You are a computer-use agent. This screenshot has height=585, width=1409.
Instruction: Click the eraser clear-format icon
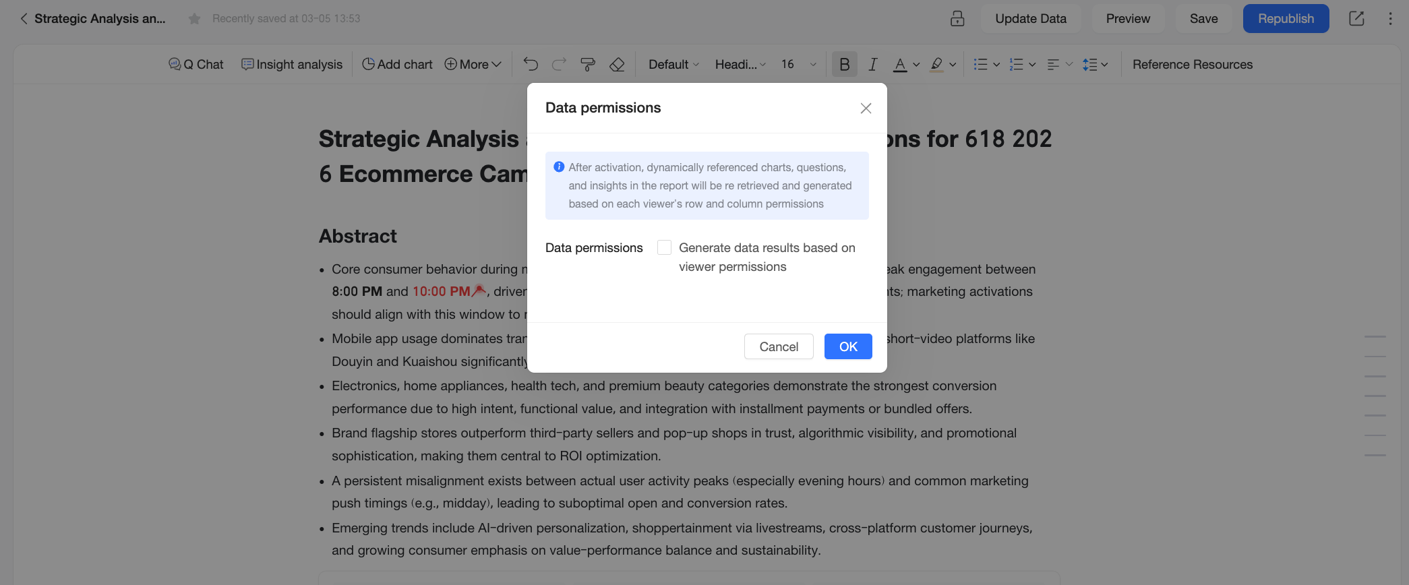pos(617,64)
